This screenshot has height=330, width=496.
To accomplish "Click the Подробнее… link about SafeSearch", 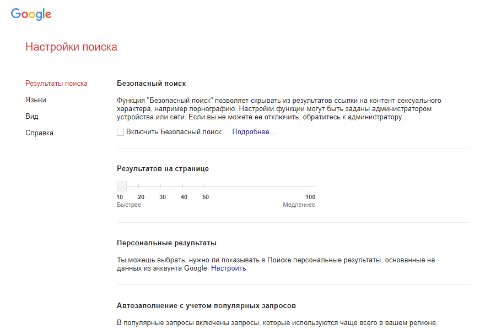I will coord(254,132).
